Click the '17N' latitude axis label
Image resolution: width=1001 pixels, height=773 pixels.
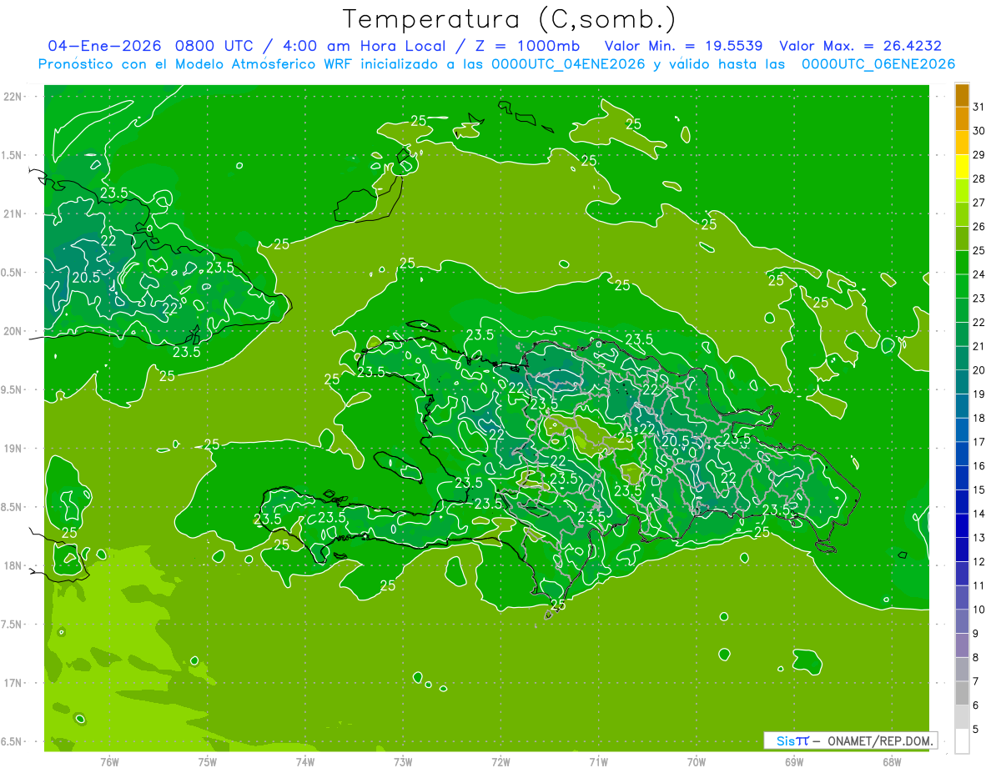13,683
